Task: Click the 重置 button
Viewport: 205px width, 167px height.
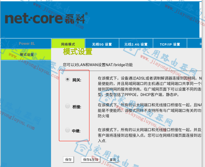Action: 113,160
